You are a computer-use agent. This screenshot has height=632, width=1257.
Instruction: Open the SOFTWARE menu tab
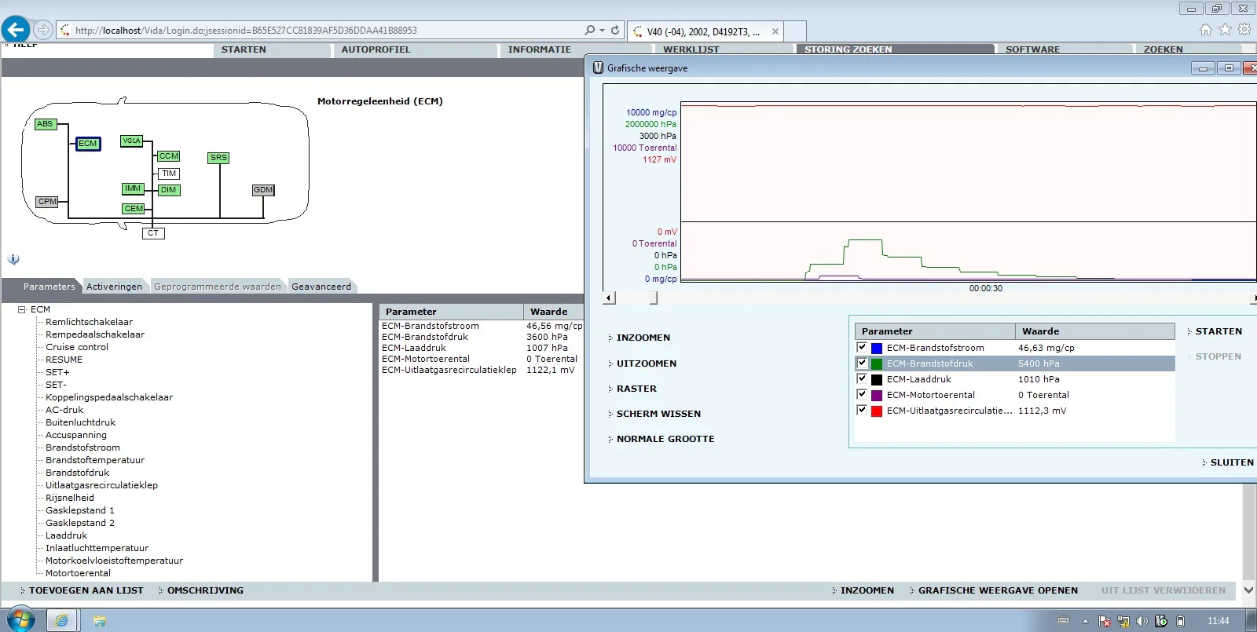pos(1032,49)
